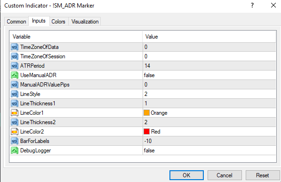Click the color icon beside LineColor2
Screen dimensions: 281x182
[15, 132]
